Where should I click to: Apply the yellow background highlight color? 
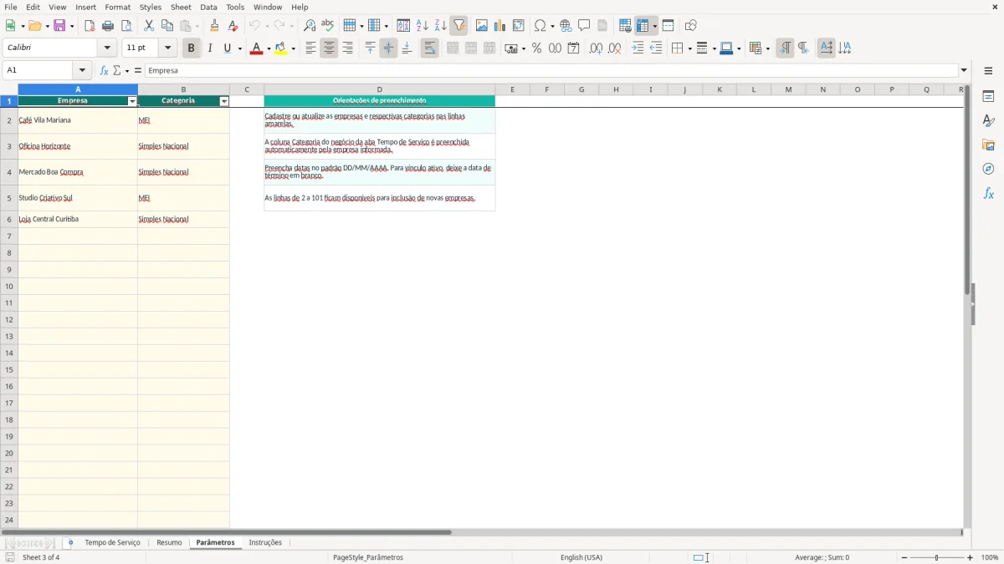click(x=281, y=48)
